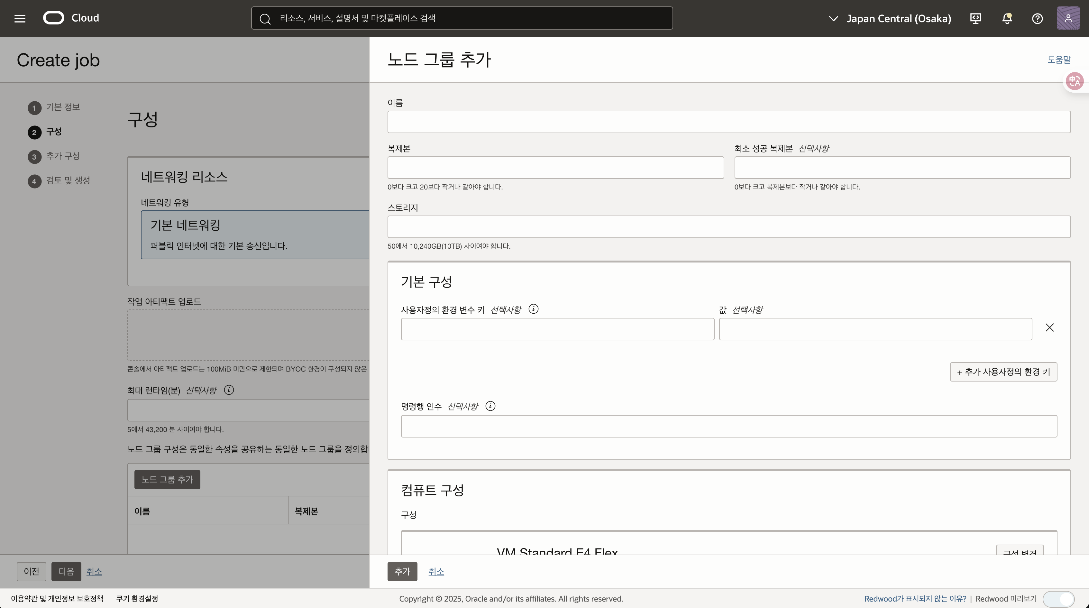Screen dimensions: 1089x608
Task: Open the user profile avatar menu
Action: click(1068, 18)
